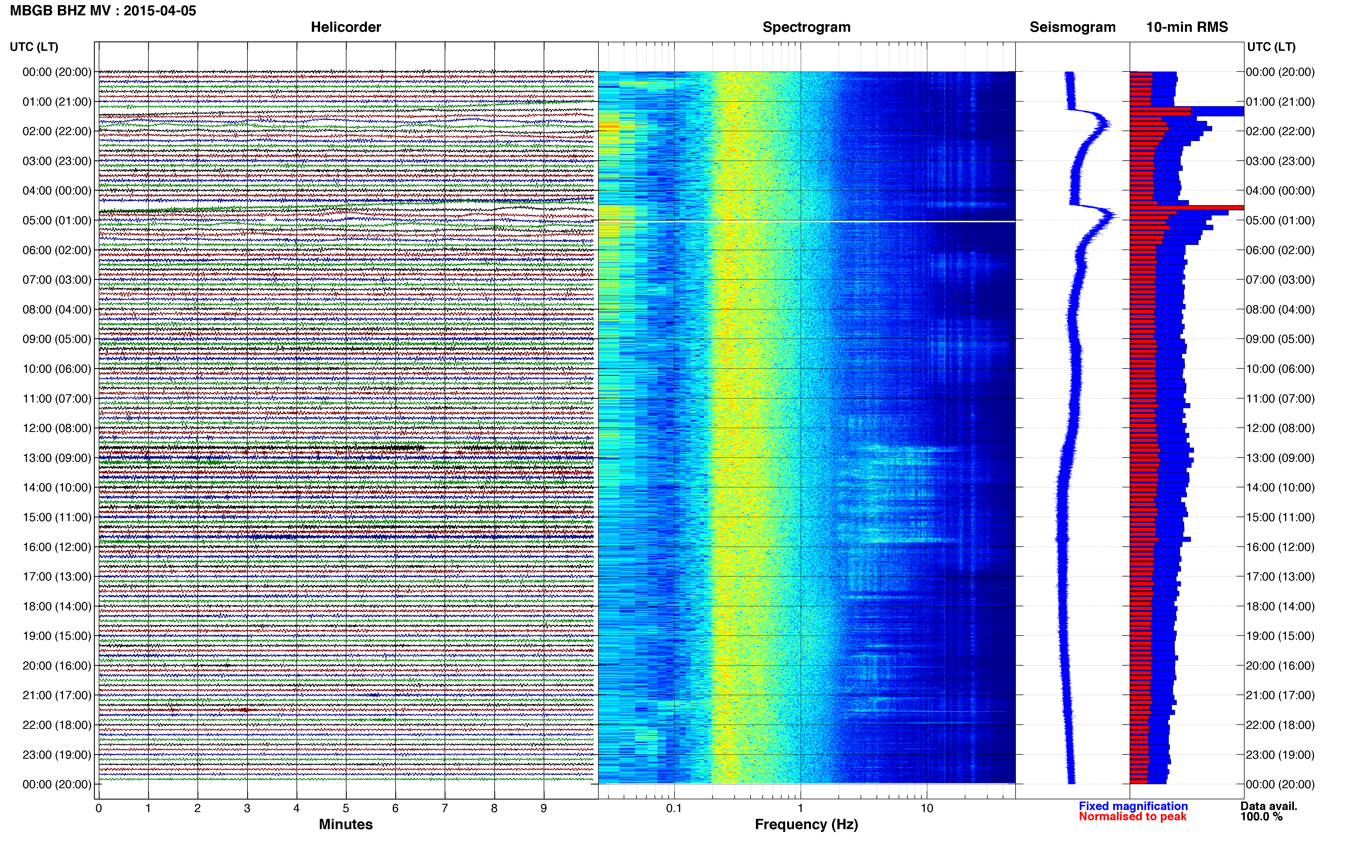
Task: Click right-side time label '13:00 (09:00)'
Action: pyautogui.click(x=1280, y=458)
